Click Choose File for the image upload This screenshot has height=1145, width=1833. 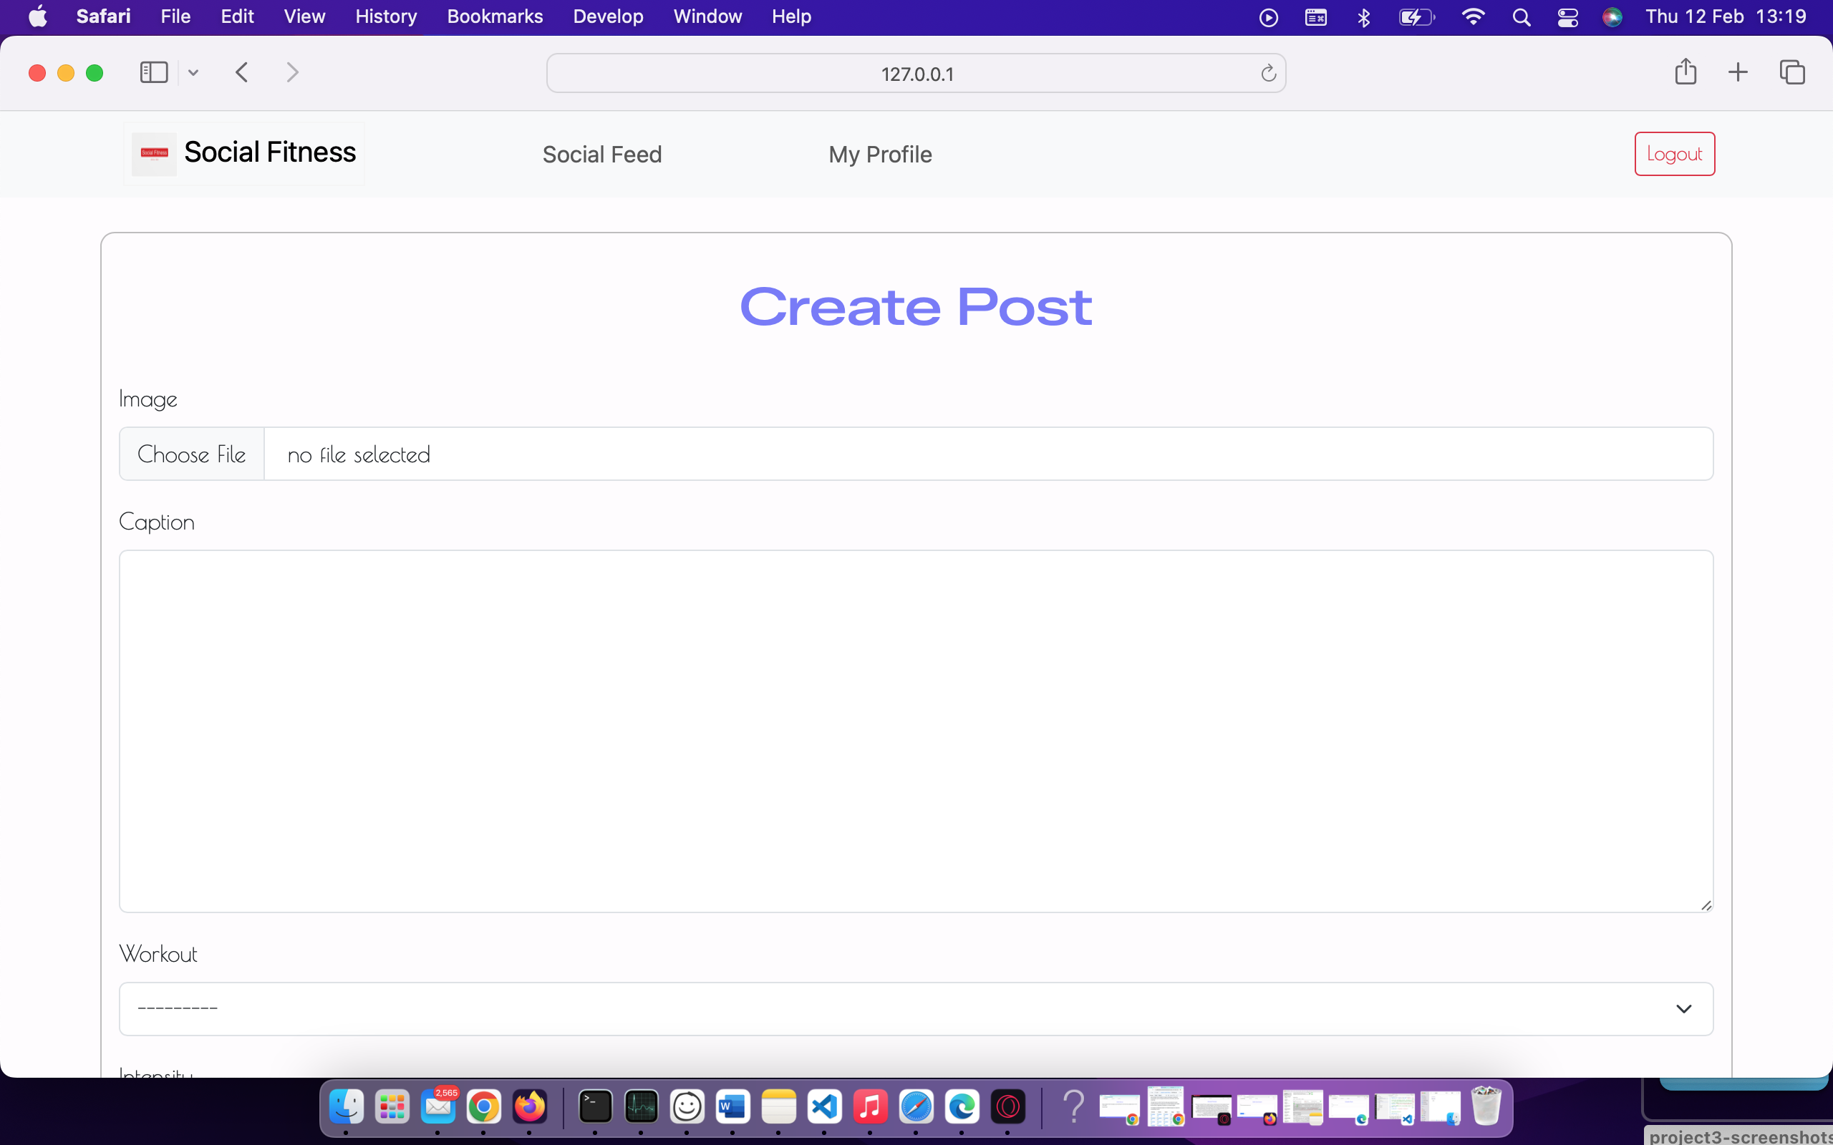point(191,453)
